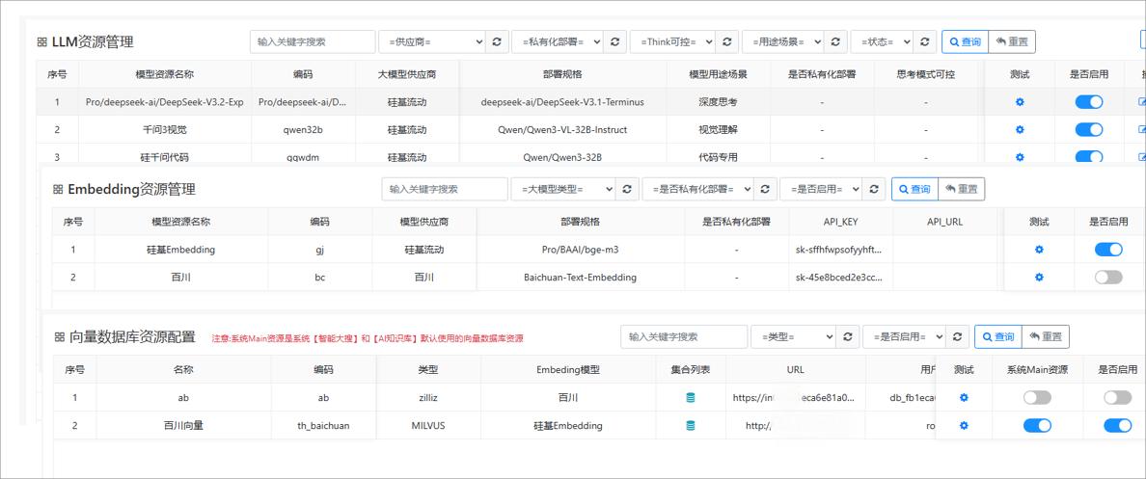Click the Embeding模型 column header
Screen dimensions: 1146x479
tap(568, 369)
